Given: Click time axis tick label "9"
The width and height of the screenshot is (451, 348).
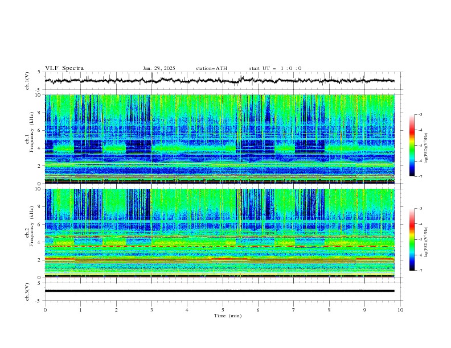Looking at the screenshot, I should click(364, 310).
